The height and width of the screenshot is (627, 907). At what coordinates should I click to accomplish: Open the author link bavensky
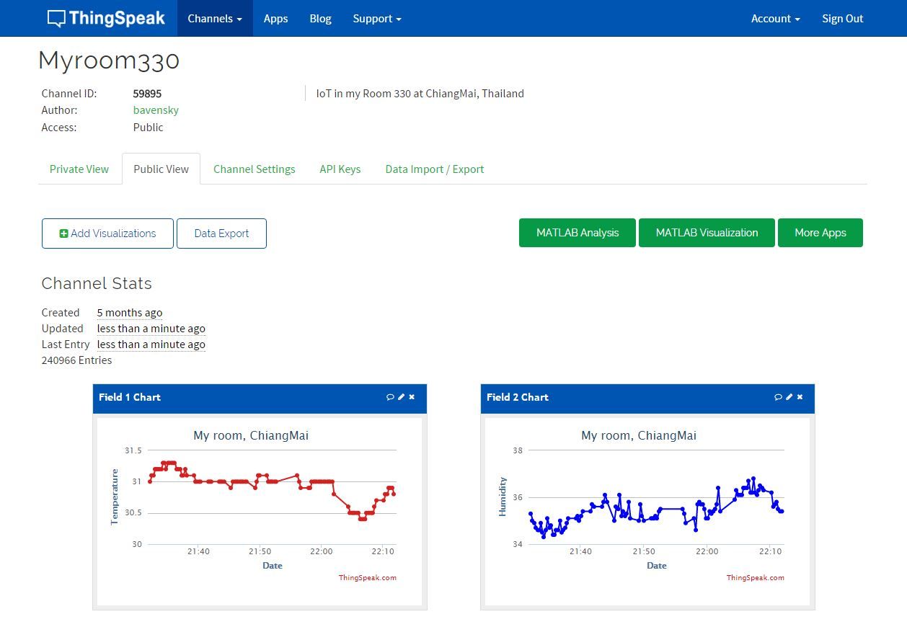point(156,110)
